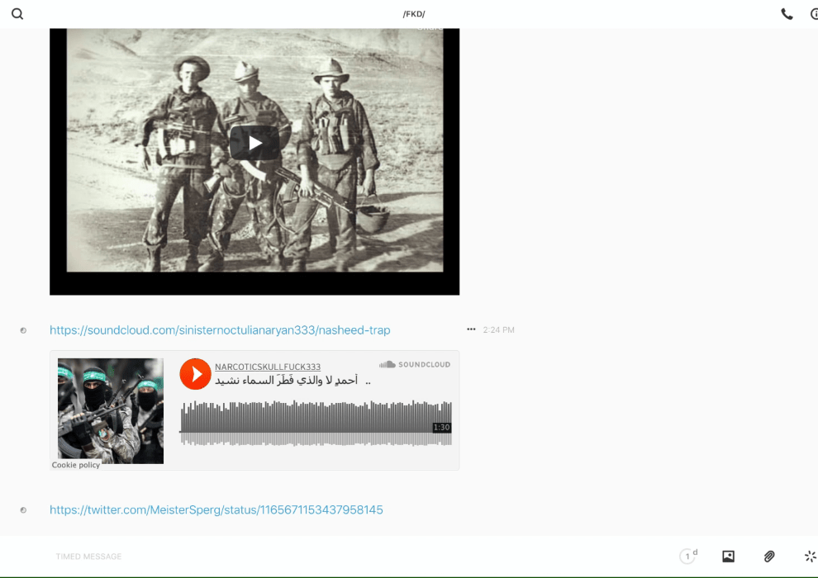Seek within the SoundCloud waveform
Screen dimensions: 818x578
click(314, 423)
